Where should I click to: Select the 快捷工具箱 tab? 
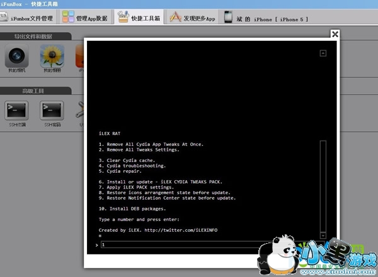(139, 18)
